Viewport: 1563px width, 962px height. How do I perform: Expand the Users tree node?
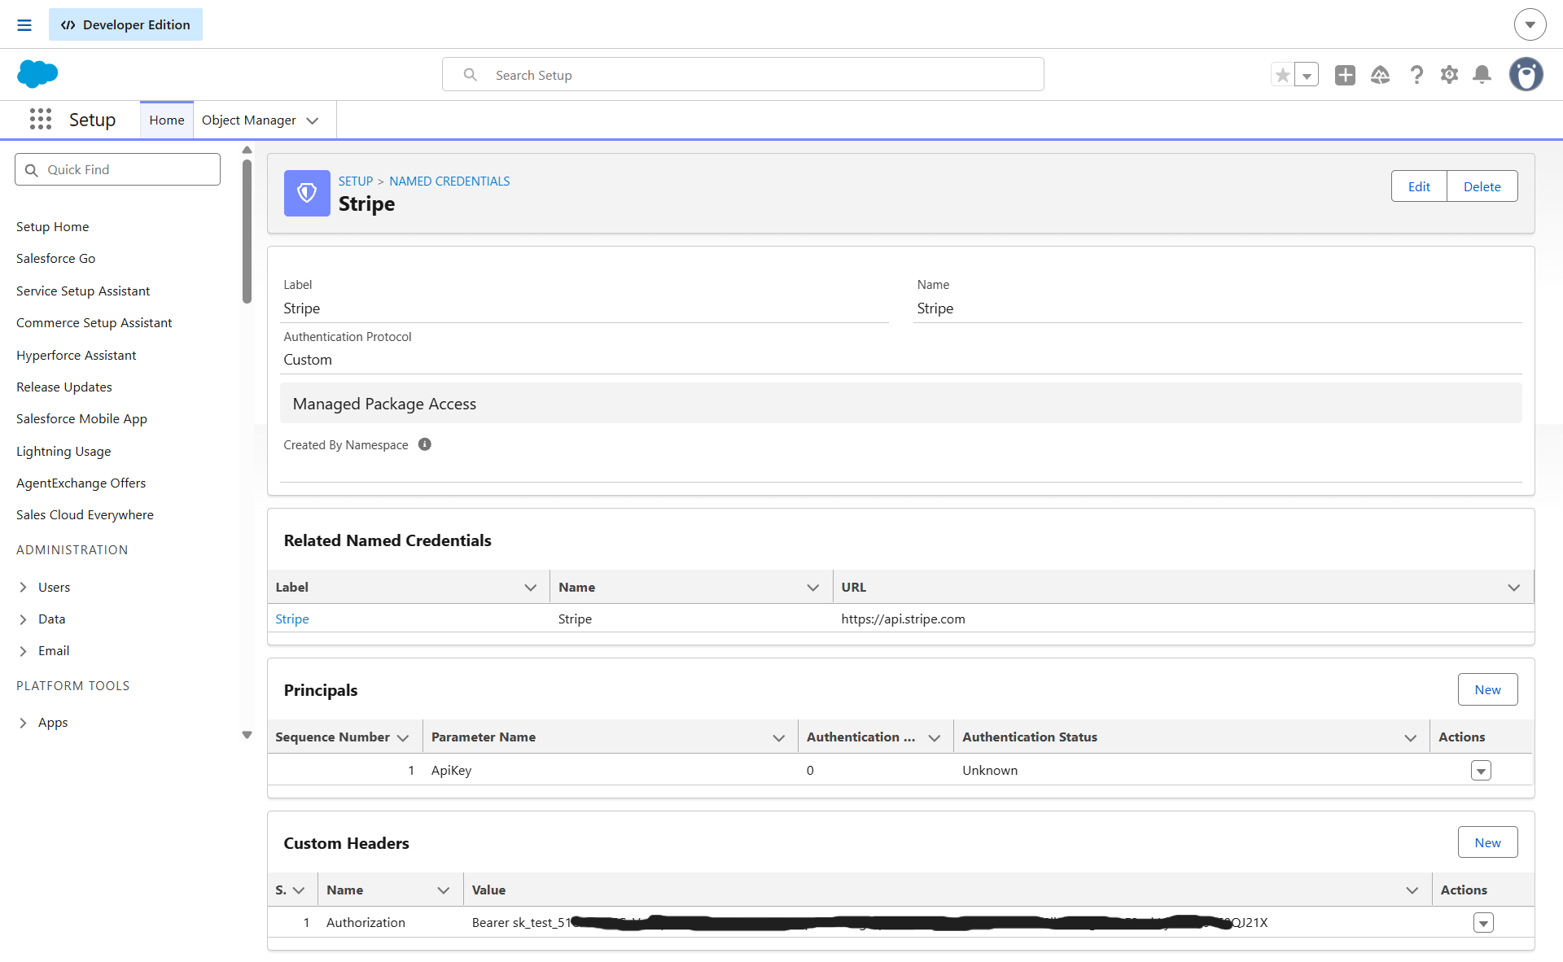click(23, 587)
